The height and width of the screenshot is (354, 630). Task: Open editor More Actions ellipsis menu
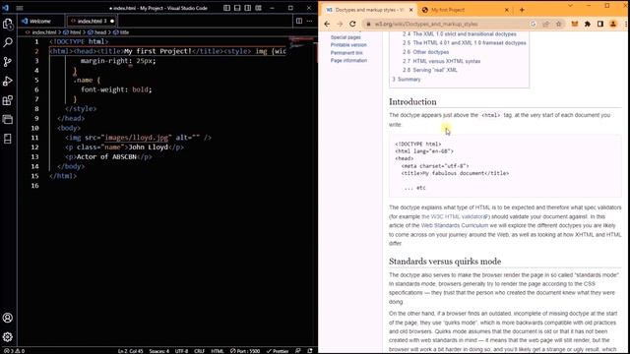coord(309,21)
